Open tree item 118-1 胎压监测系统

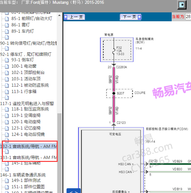coord(30,109)
